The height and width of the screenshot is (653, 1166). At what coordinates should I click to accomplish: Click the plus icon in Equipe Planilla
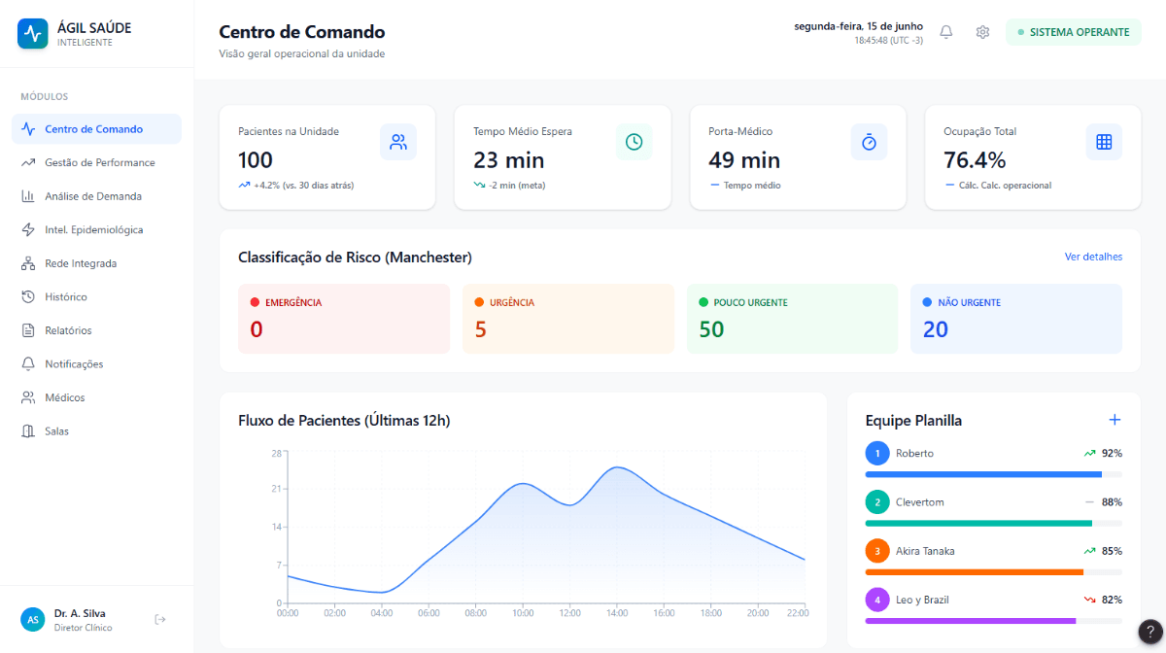pyautogui.click(x=1115, y=420)
